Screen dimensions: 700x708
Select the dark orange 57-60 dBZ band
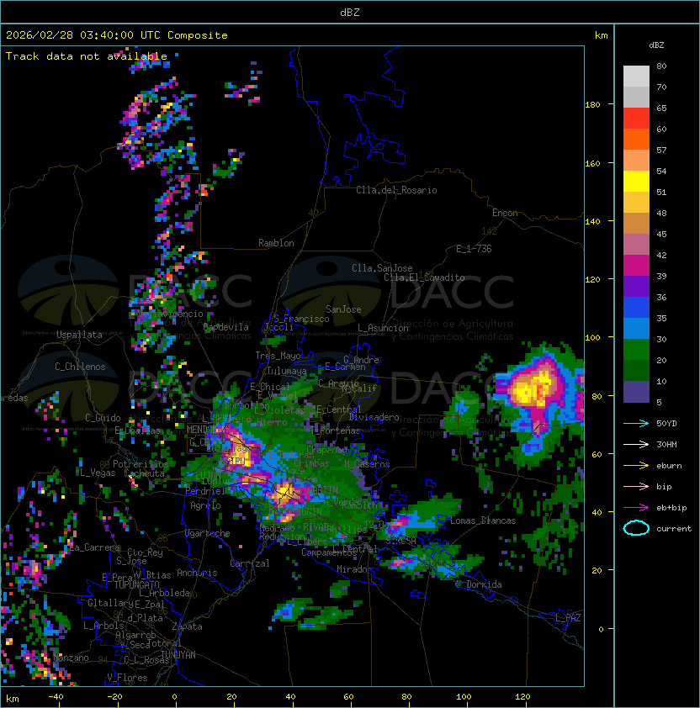coord(636,140)
